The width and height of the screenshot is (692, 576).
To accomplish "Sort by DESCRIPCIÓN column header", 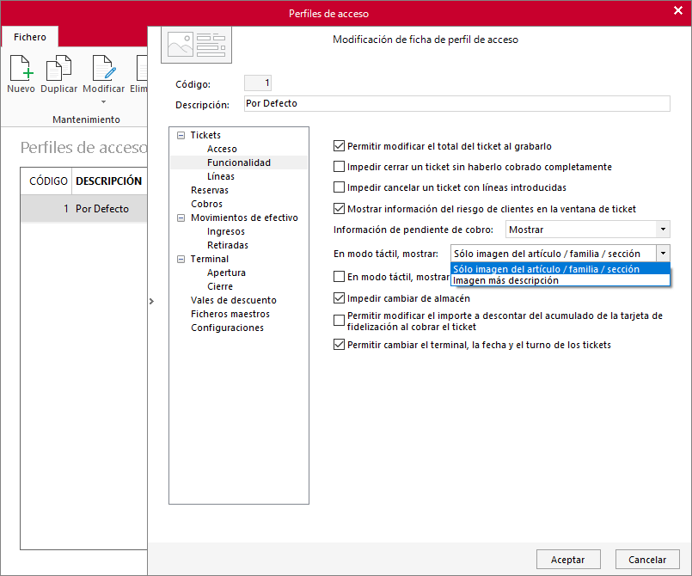I will point(109,181).
